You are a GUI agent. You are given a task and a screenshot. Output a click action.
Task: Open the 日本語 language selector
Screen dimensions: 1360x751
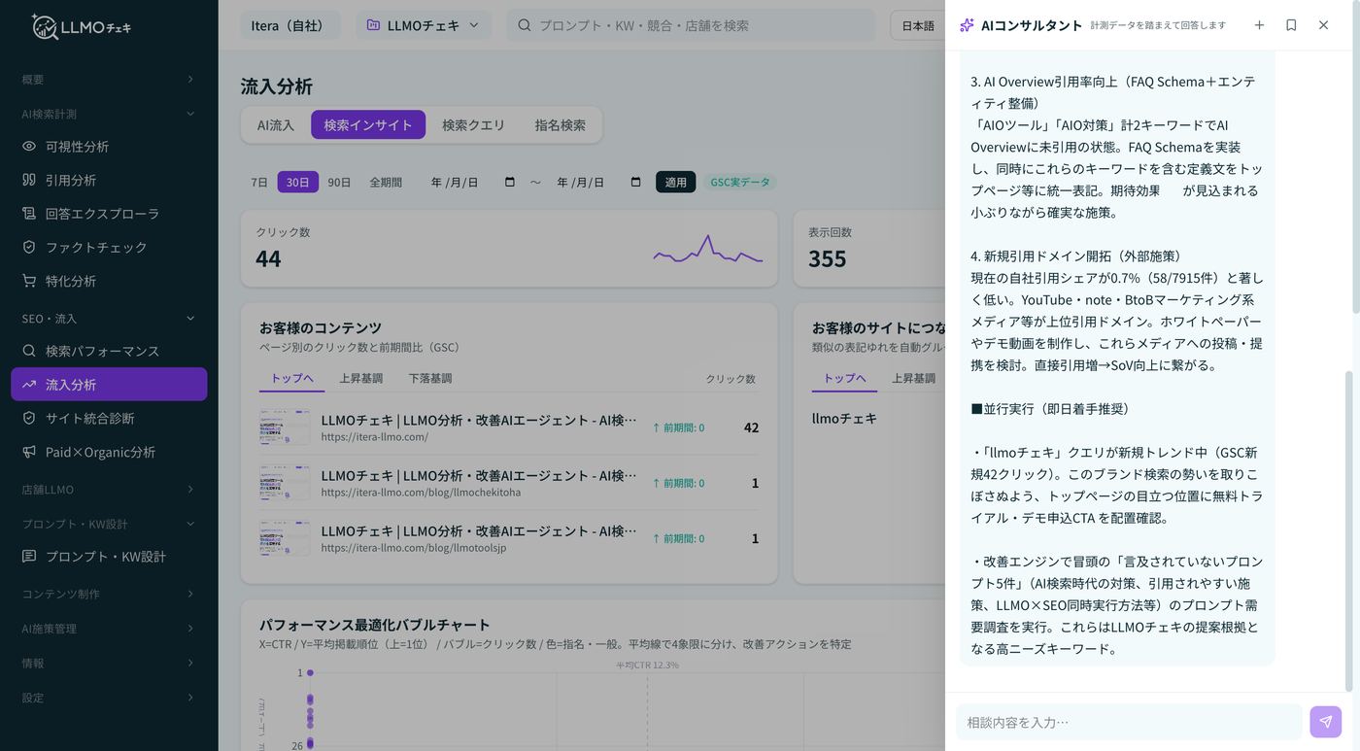(x=918, y=25)
